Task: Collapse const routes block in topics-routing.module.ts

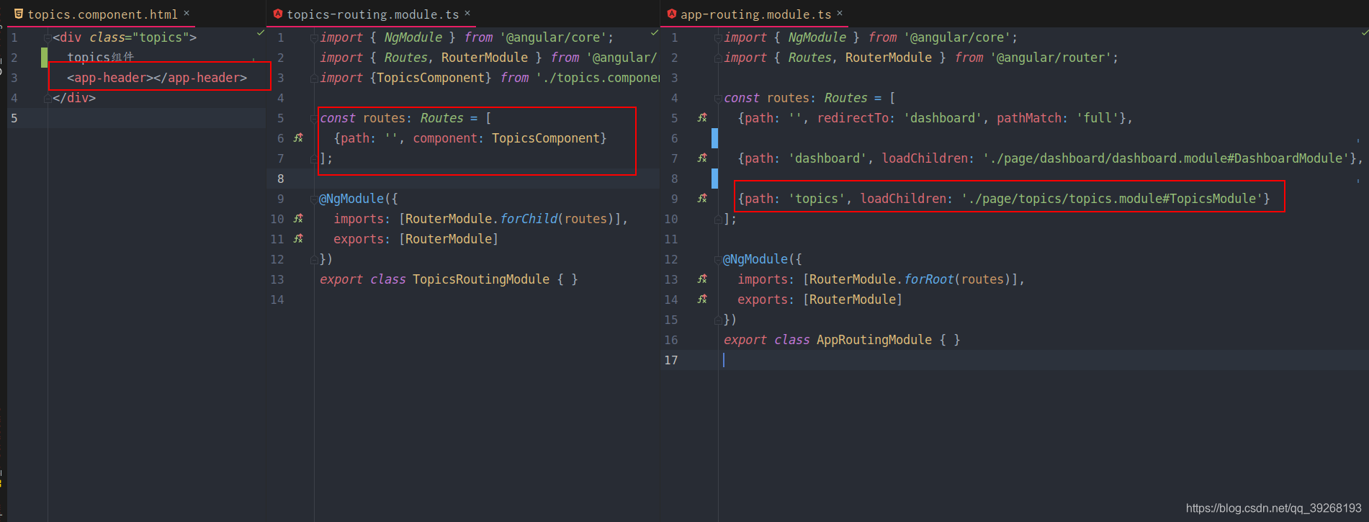Action: [x=314, y=118]
